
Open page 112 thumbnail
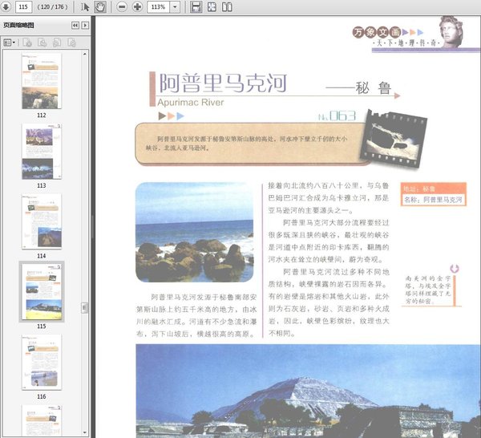[x=42, y=81]
